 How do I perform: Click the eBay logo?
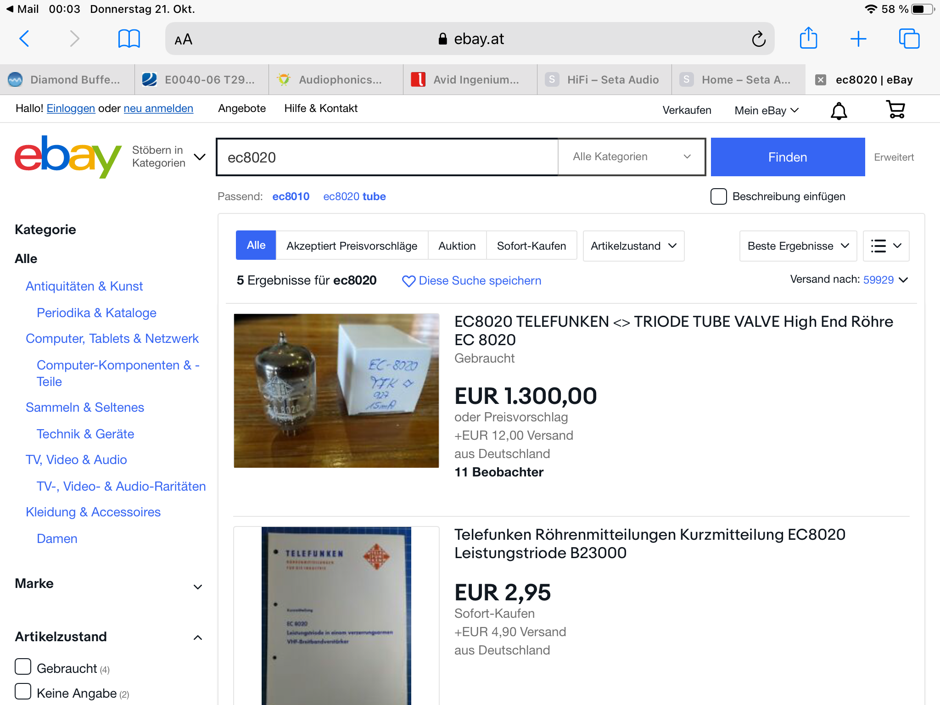[68, 157]
